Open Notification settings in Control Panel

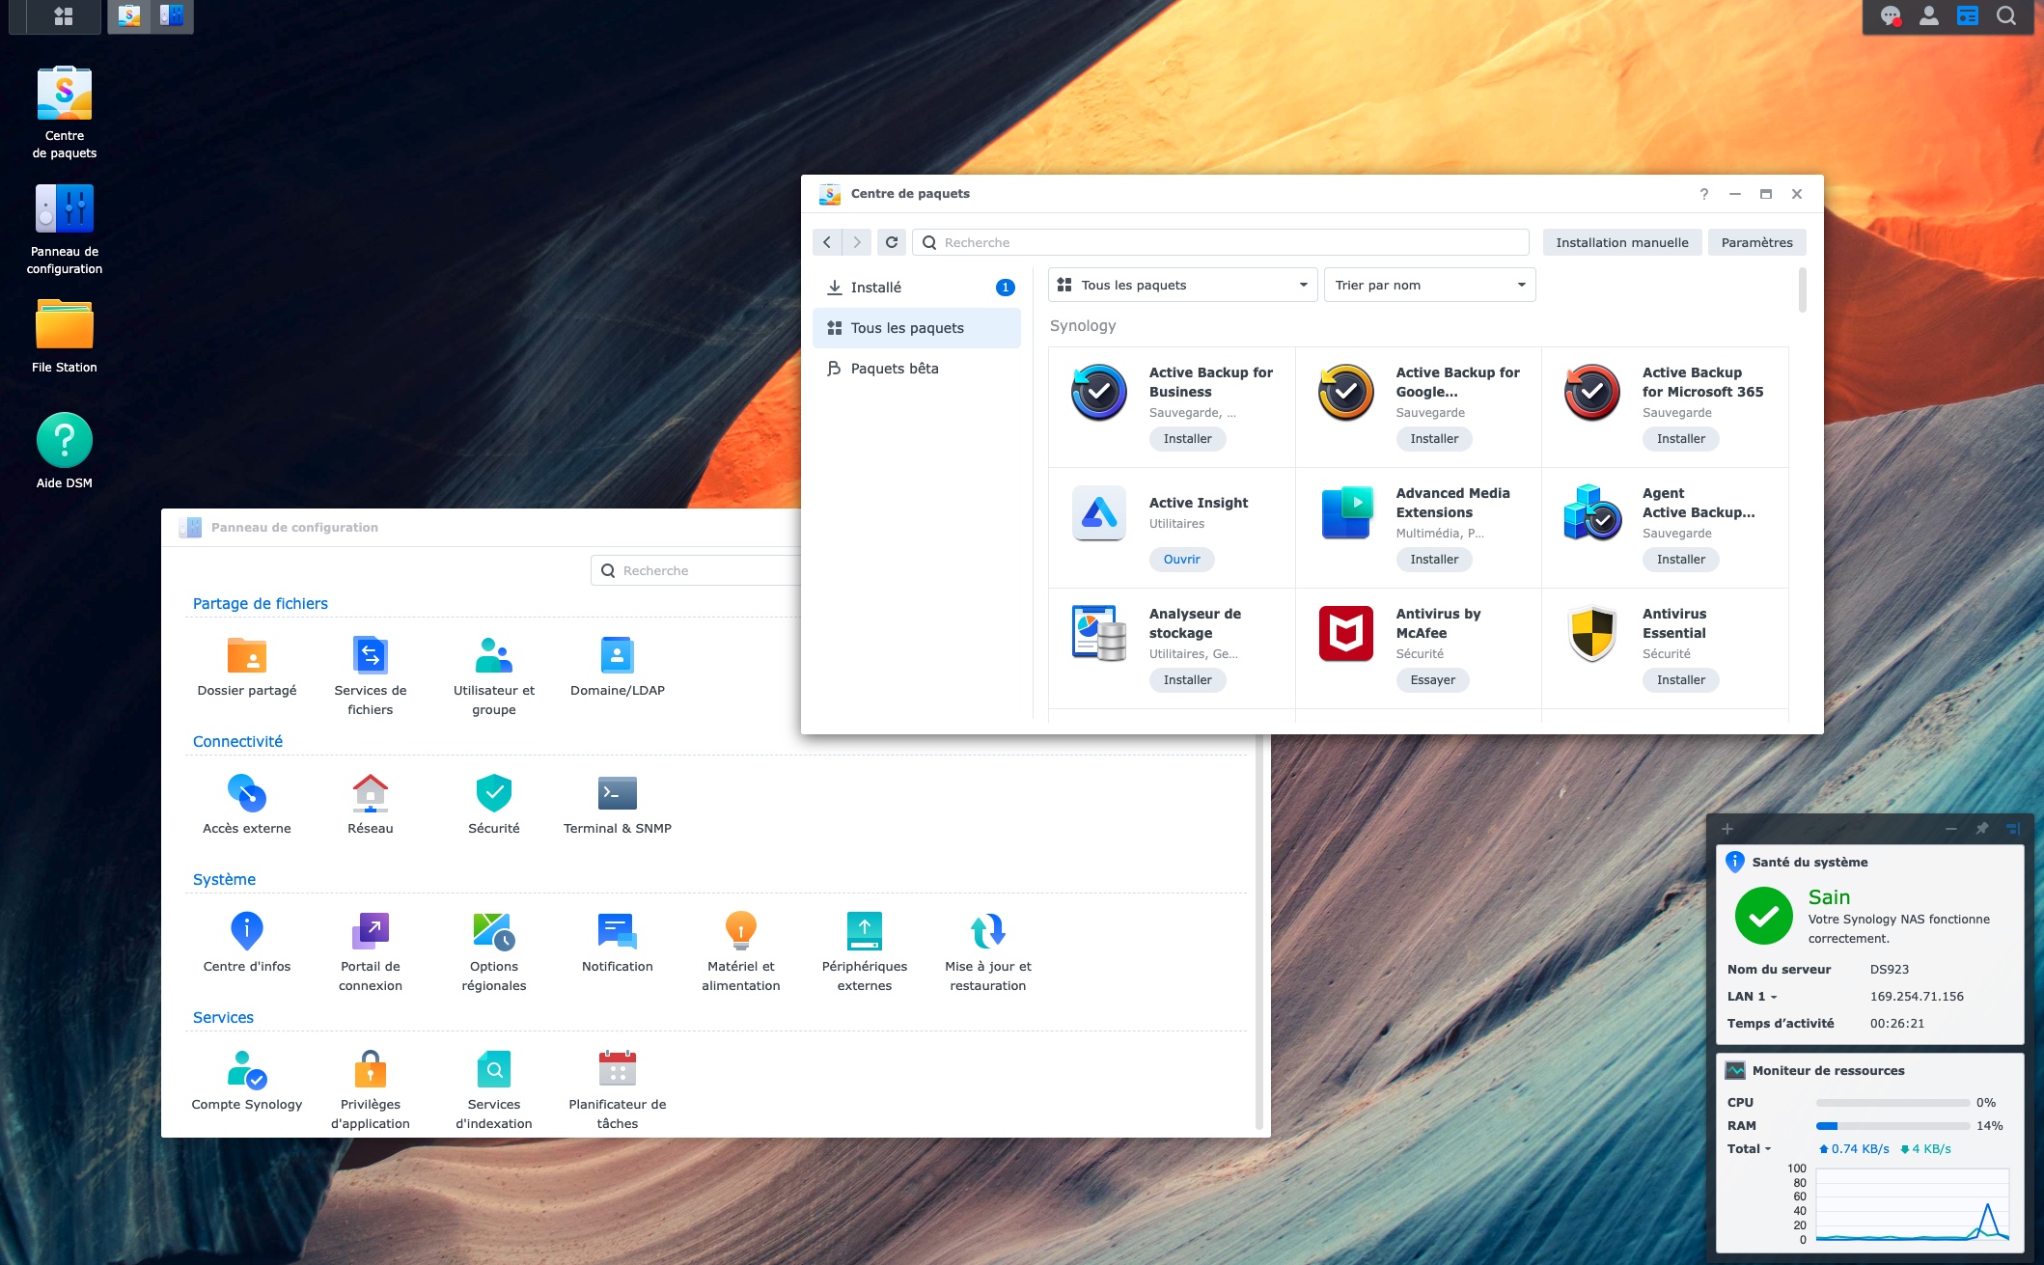tap(618, 943)
